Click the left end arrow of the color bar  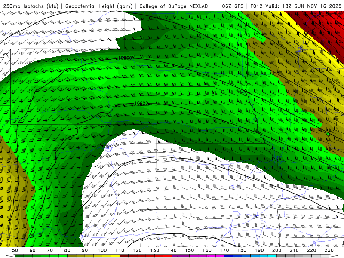[10, 256]
